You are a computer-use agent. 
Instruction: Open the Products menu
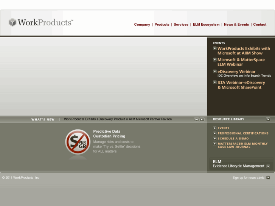[x=162, y=25]
